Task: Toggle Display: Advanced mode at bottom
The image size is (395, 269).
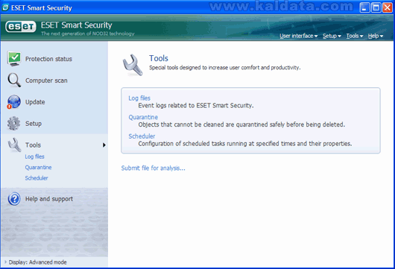Action: pyautogui.click(x=36, y=262)
